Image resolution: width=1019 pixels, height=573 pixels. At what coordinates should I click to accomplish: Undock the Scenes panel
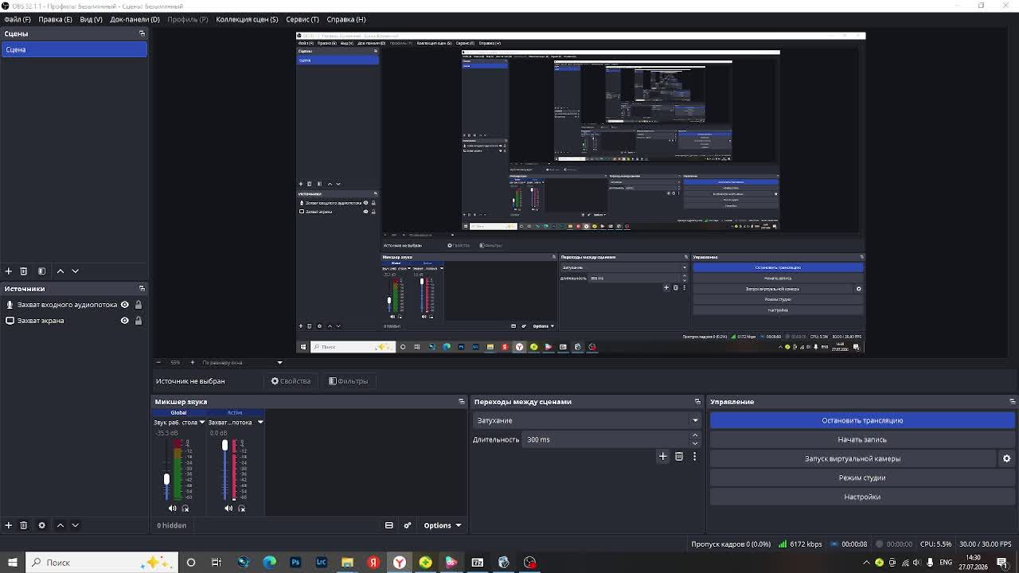point(142,33)
